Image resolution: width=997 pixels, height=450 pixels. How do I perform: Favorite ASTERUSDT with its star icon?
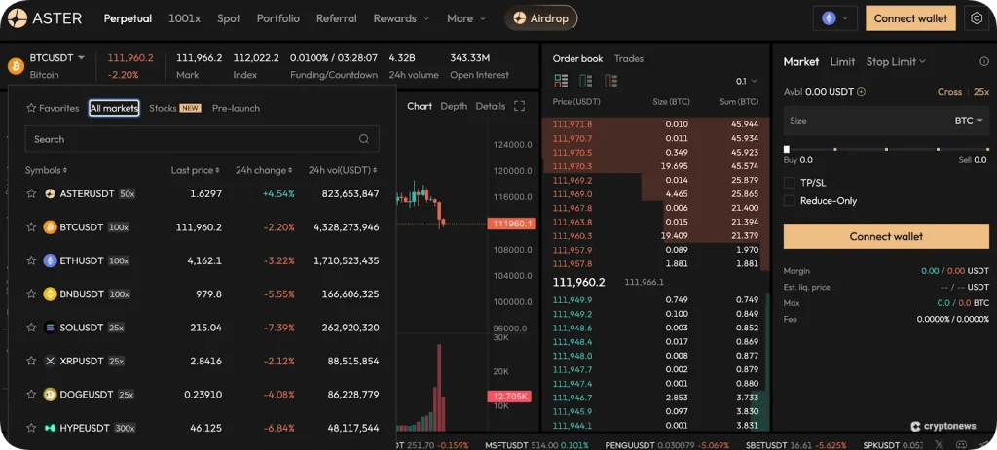tap(31, 193)
